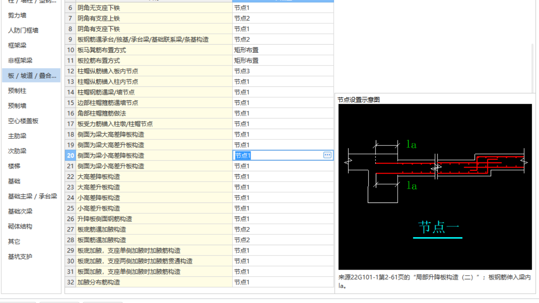Select row 24 小高差降板构造
The height and width of the screenshot is (303, 539).
pos(154,198)
